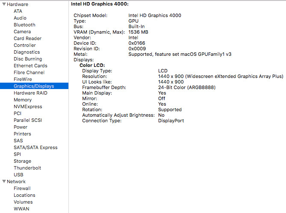Select Diagnostics in the sidebar
The width and height of the screenshot is (286, 213).
pos(27,52)
